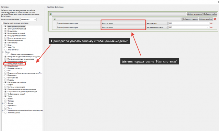Toggle 'Скрыть неотмеченные категории' checkbox
The height and width of the screenshot is (131, 219).
point(2,23)
